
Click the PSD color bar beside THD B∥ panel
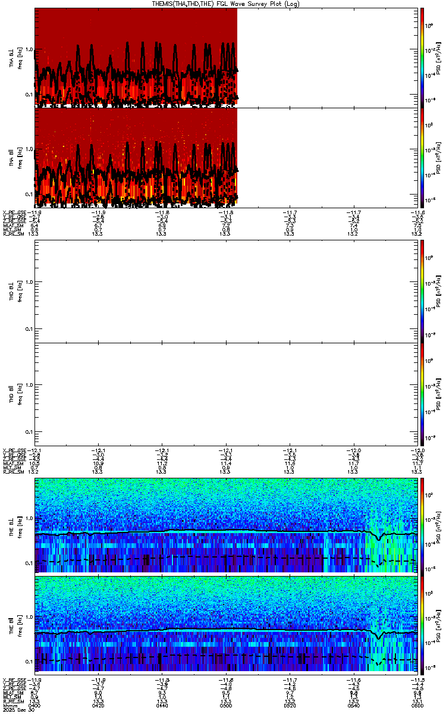coord(422,393)
